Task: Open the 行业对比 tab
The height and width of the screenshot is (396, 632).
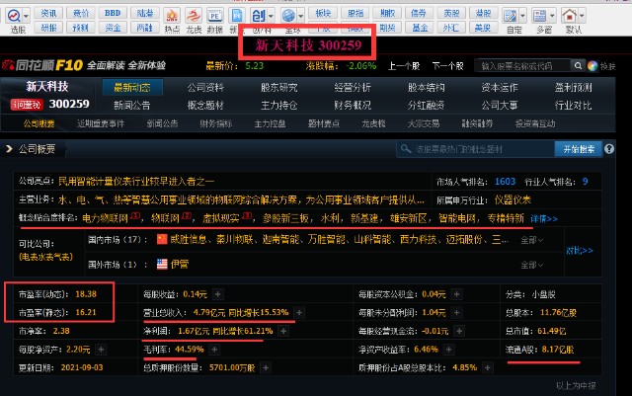Action: click(573, 106)
